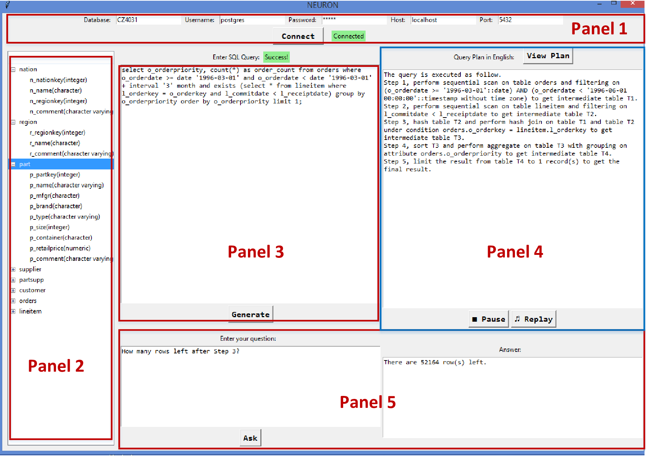
Task: Expand the customer table node
Action: (13, 290)
